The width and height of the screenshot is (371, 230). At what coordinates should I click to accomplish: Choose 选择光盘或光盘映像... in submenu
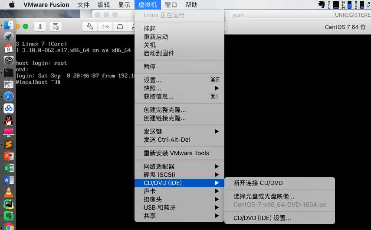(279, 196)
